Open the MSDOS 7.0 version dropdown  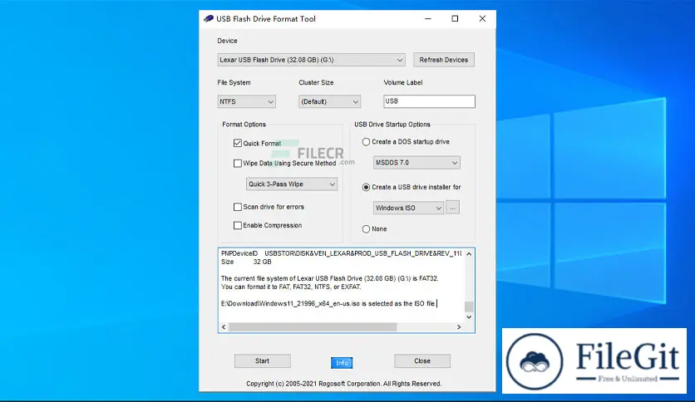pos(417,163)
